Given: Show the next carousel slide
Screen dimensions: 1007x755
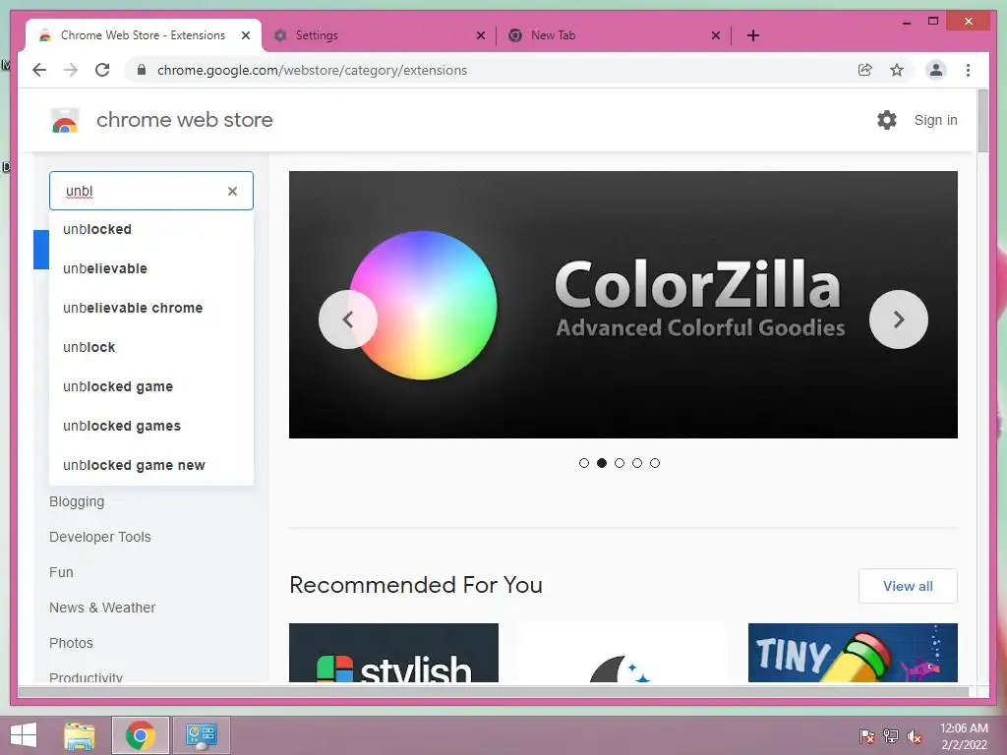Looking at the screenshot, I should (x=899, y=319).
